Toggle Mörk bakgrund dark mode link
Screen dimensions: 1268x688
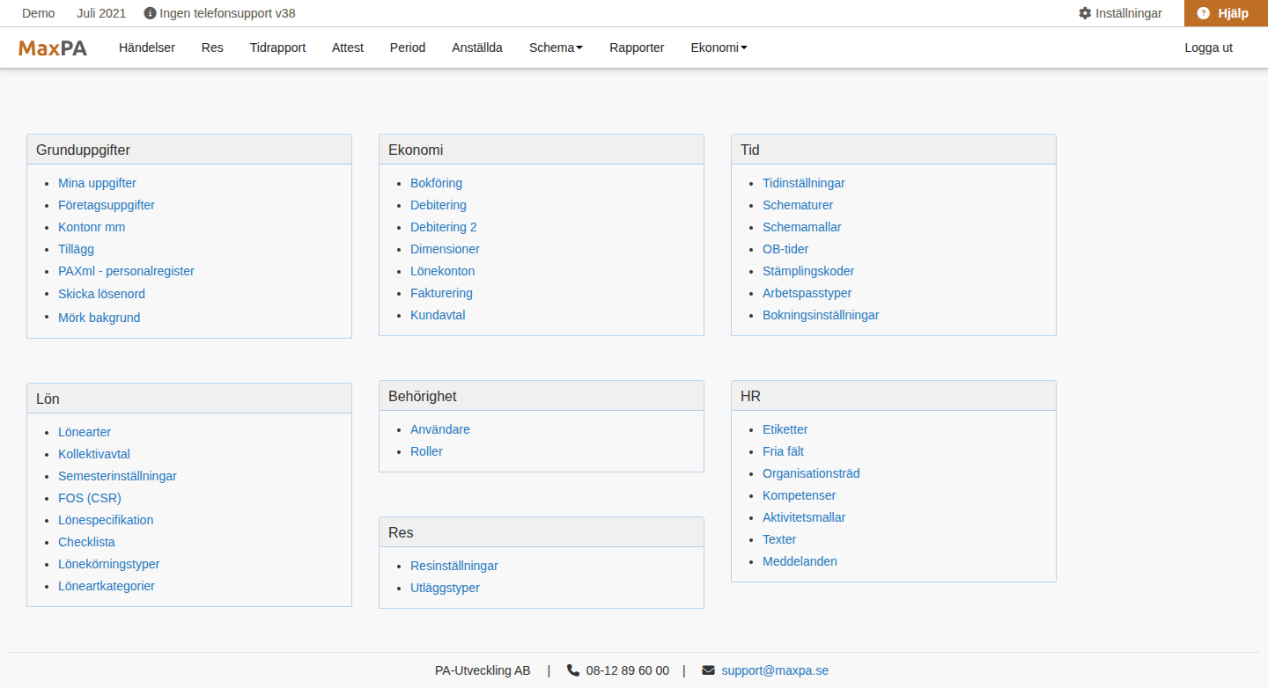(100, 318)
